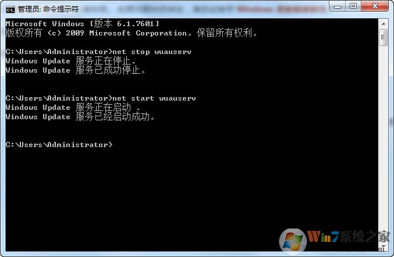The width and height of the screenshot is (394, 257).
Task: Click the Microsoft Windows [版本 6.1.7601] line
Action: (83, 24)
